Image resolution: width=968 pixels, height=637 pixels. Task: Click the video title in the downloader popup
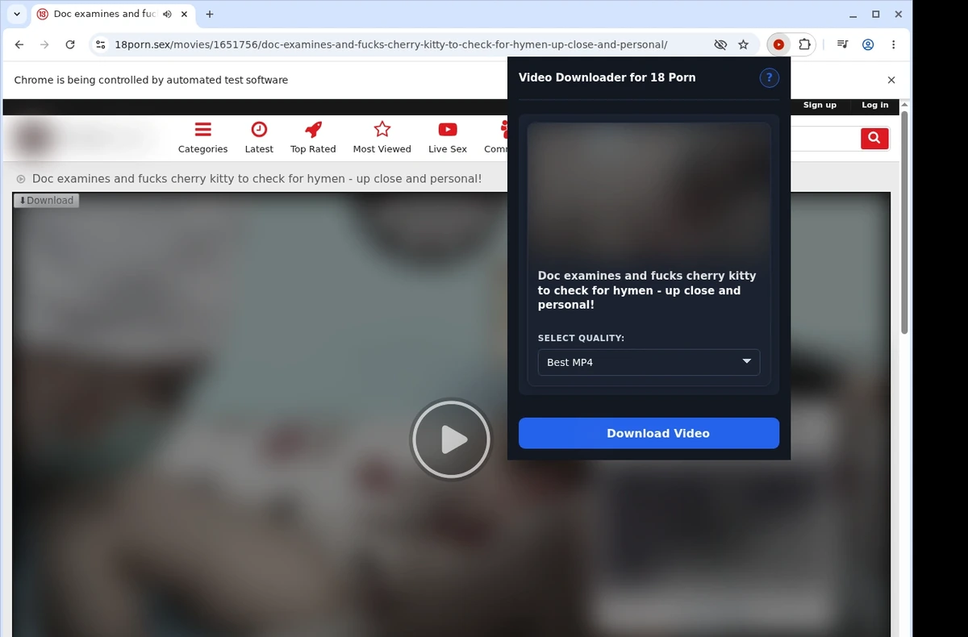tap(647, 290)
